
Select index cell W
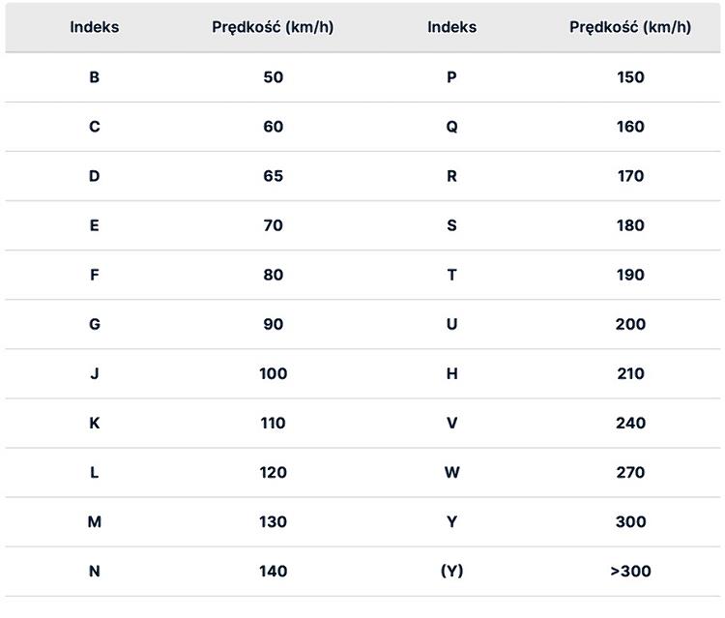coord(451,472)
